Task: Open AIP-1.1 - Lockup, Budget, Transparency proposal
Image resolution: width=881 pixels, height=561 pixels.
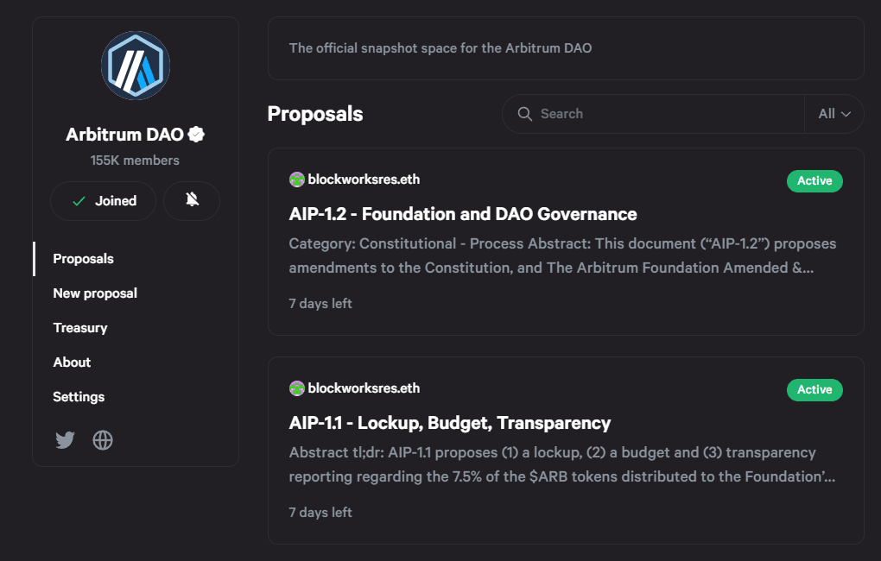Action: [x=449, y=423]
